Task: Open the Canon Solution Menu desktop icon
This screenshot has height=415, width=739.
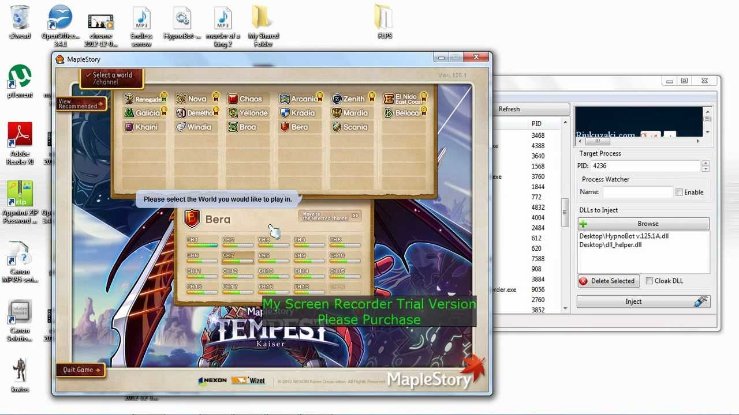Action: (x=20, y=321)
